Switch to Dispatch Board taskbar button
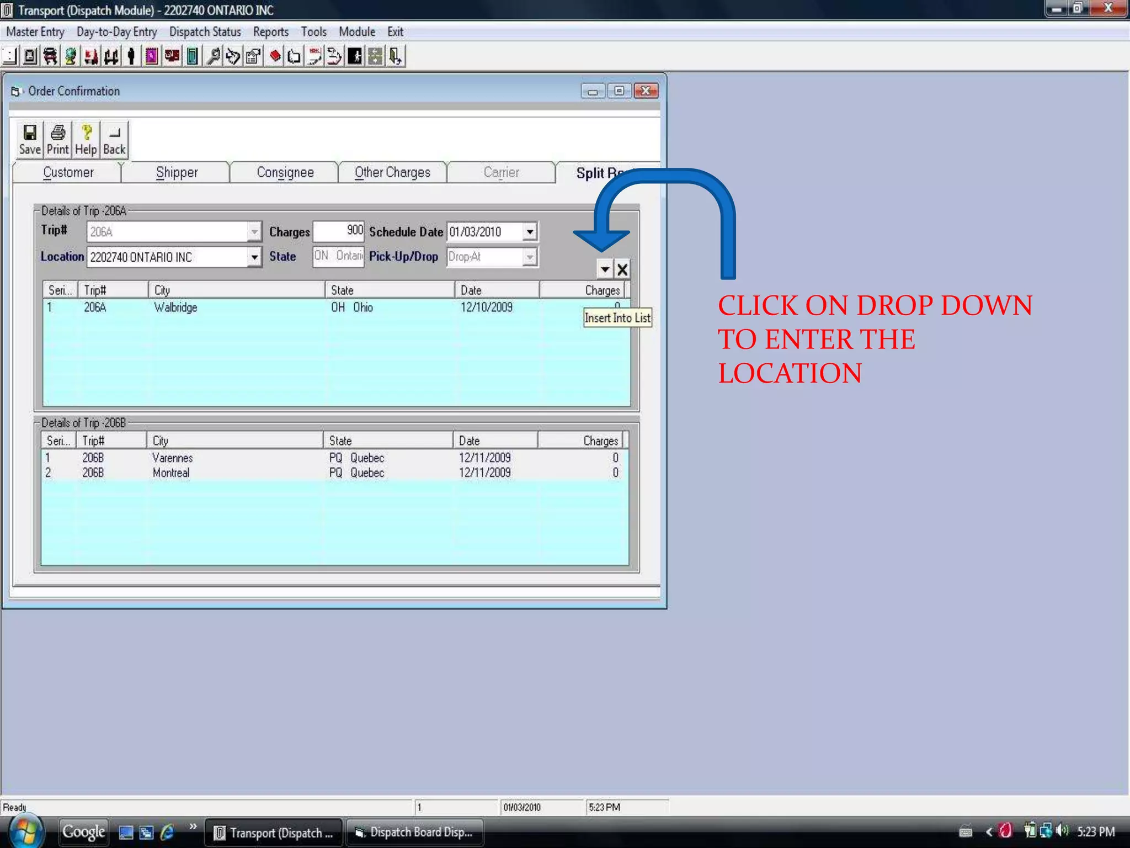The image size is (1130, 848). pyautogui.click(x=414, y=833)
